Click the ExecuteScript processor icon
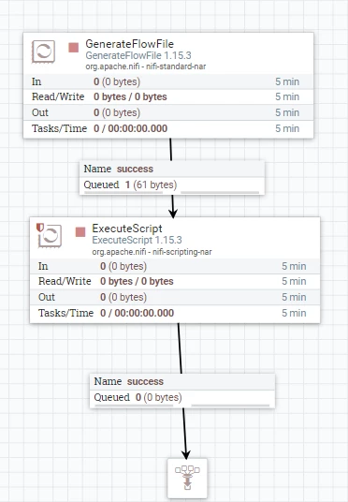Screen dimensions: 348x502 click(x=51, y=236)
